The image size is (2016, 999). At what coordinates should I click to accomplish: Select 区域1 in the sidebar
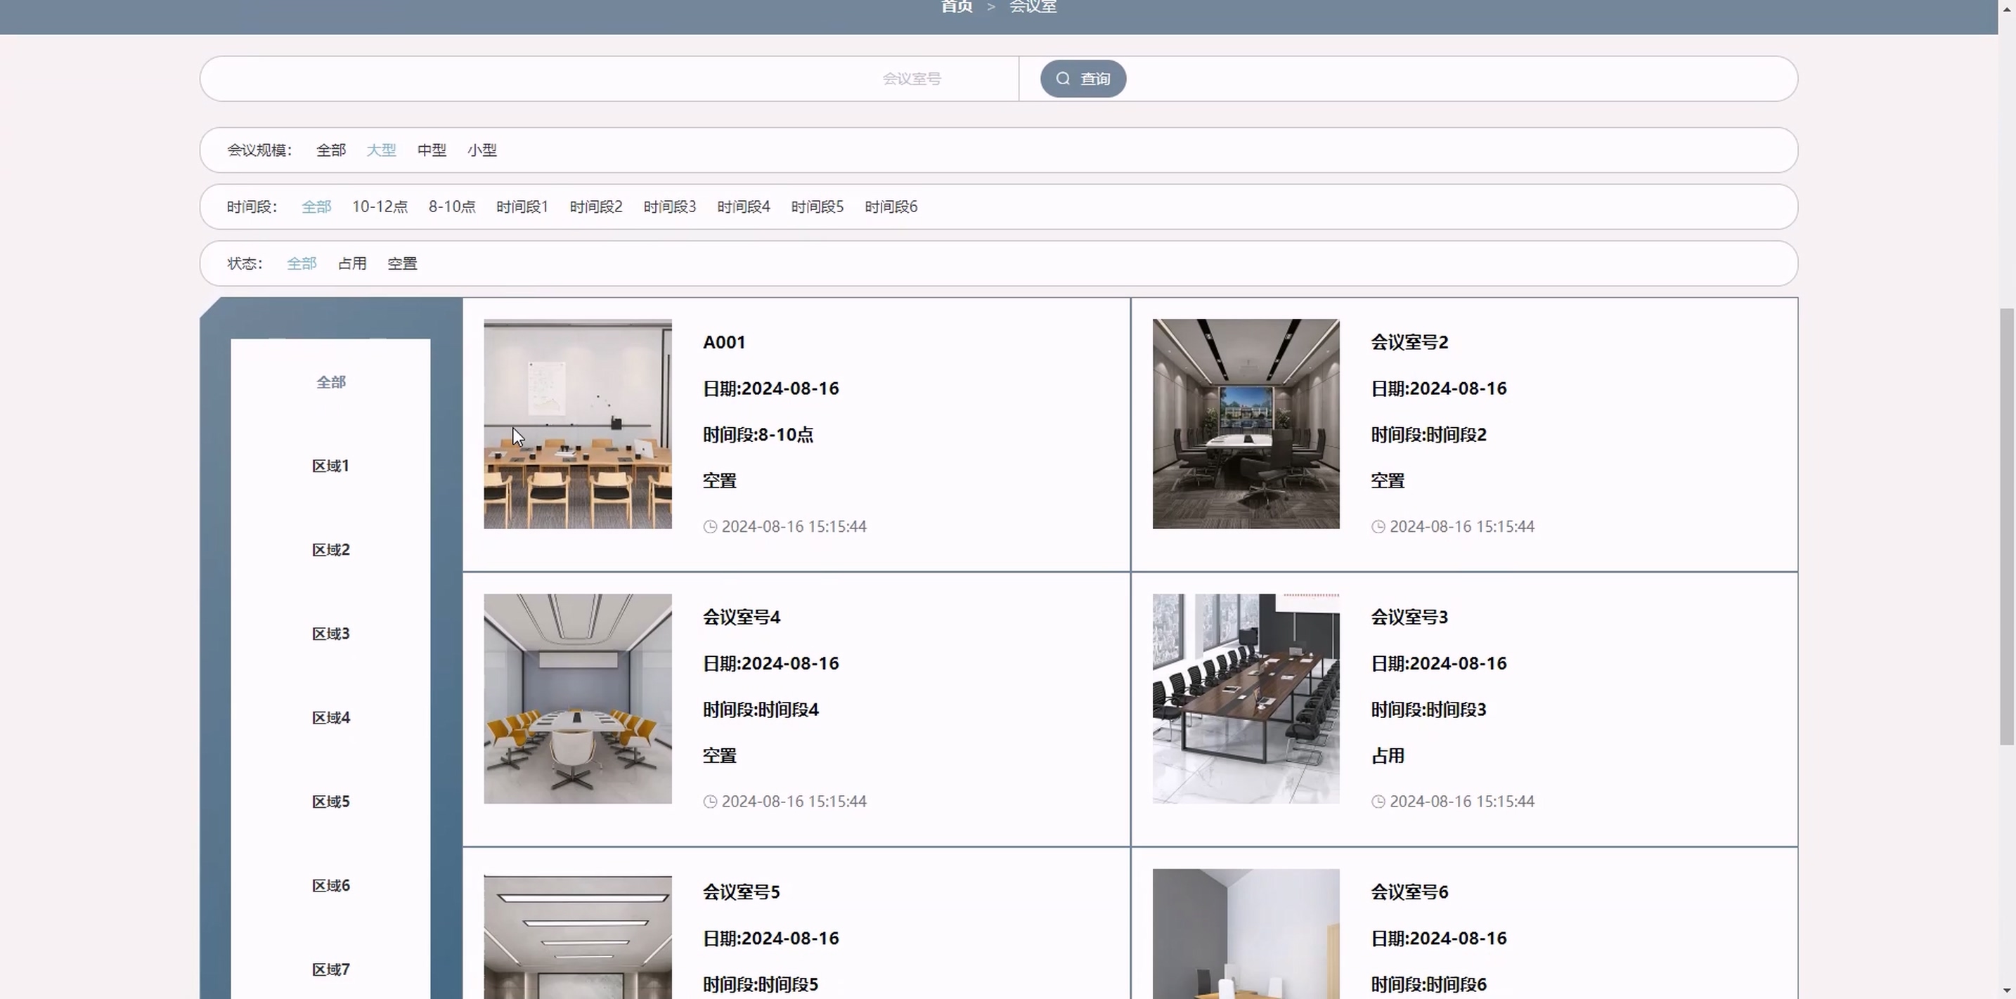point(330,466)
